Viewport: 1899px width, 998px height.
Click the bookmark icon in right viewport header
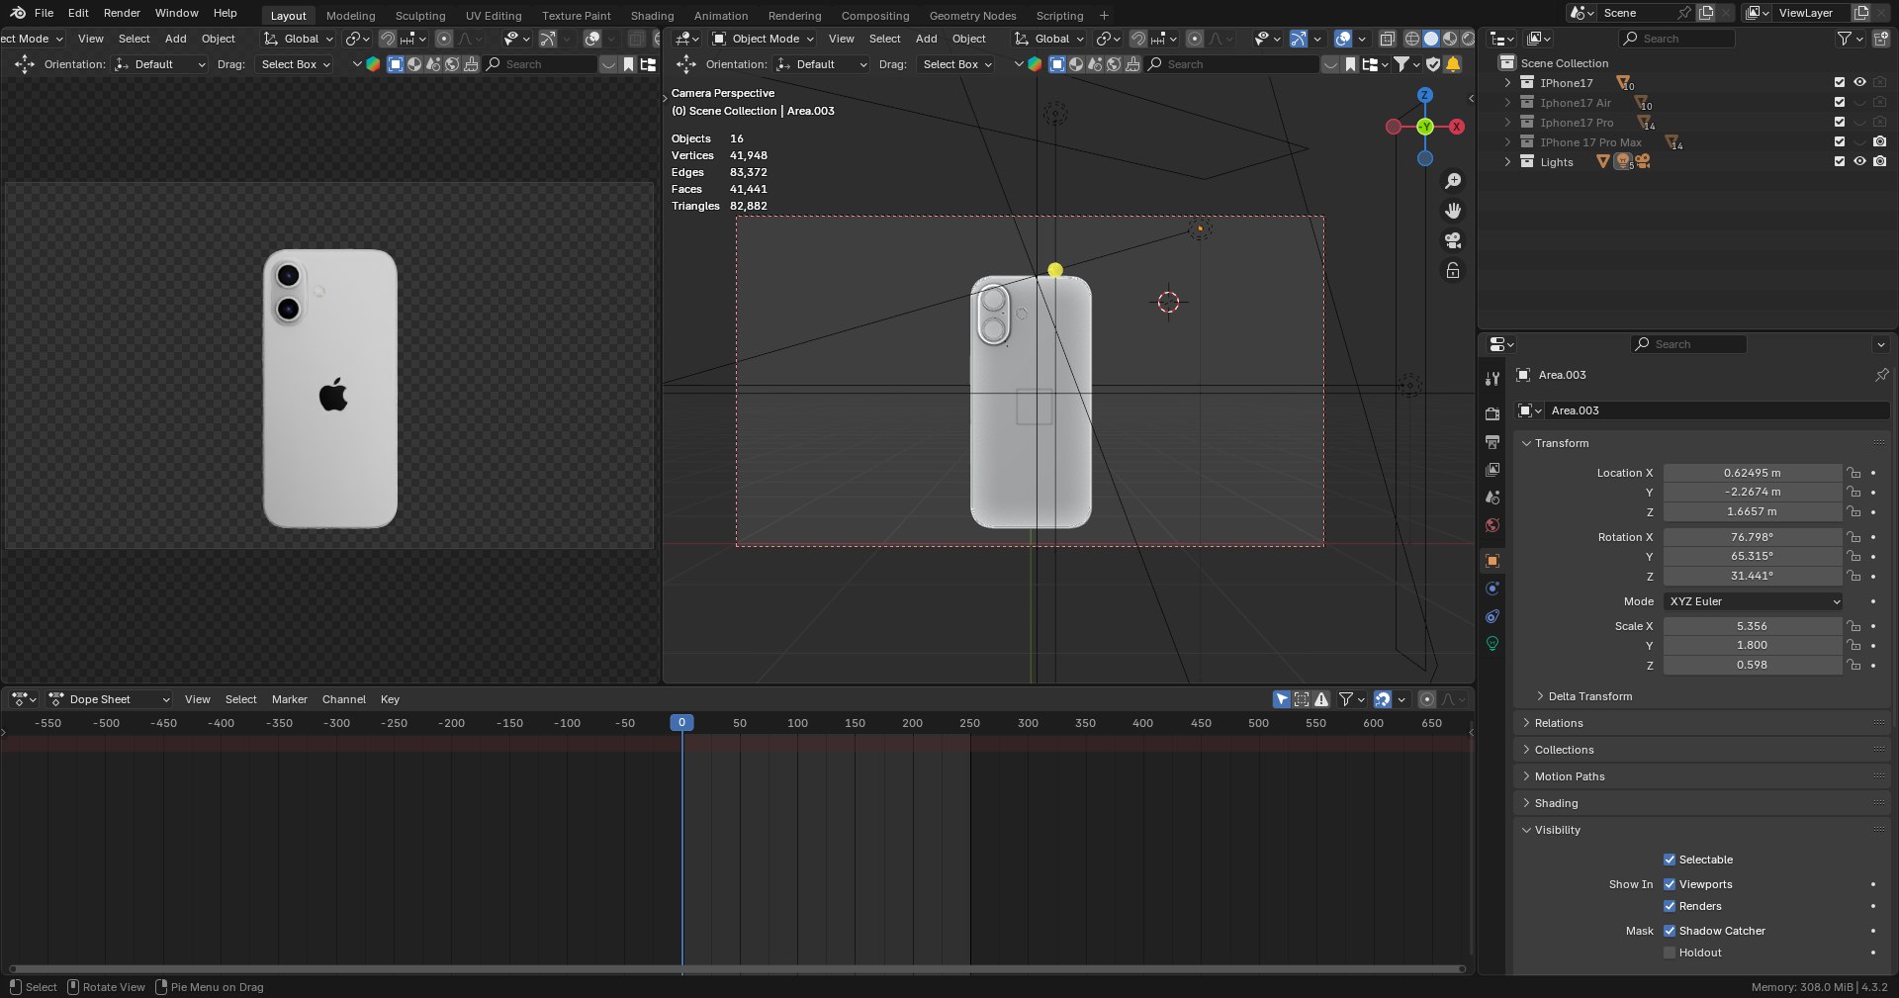(x=1350, y=64)
